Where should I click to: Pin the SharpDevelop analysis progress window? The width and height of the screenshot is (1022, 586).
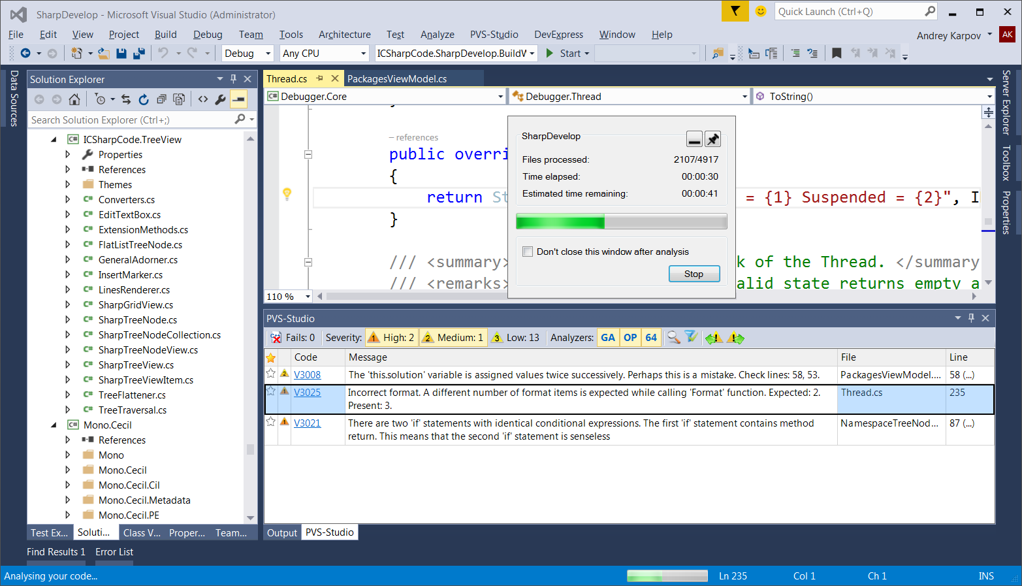[712, 139]
